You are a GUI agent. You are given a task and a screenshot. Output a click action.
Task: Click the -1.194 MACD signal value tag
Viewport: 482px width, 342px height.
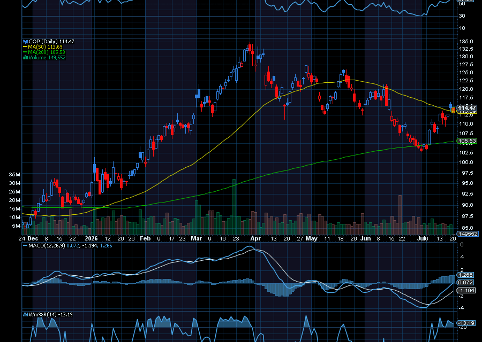pos(466,291)
